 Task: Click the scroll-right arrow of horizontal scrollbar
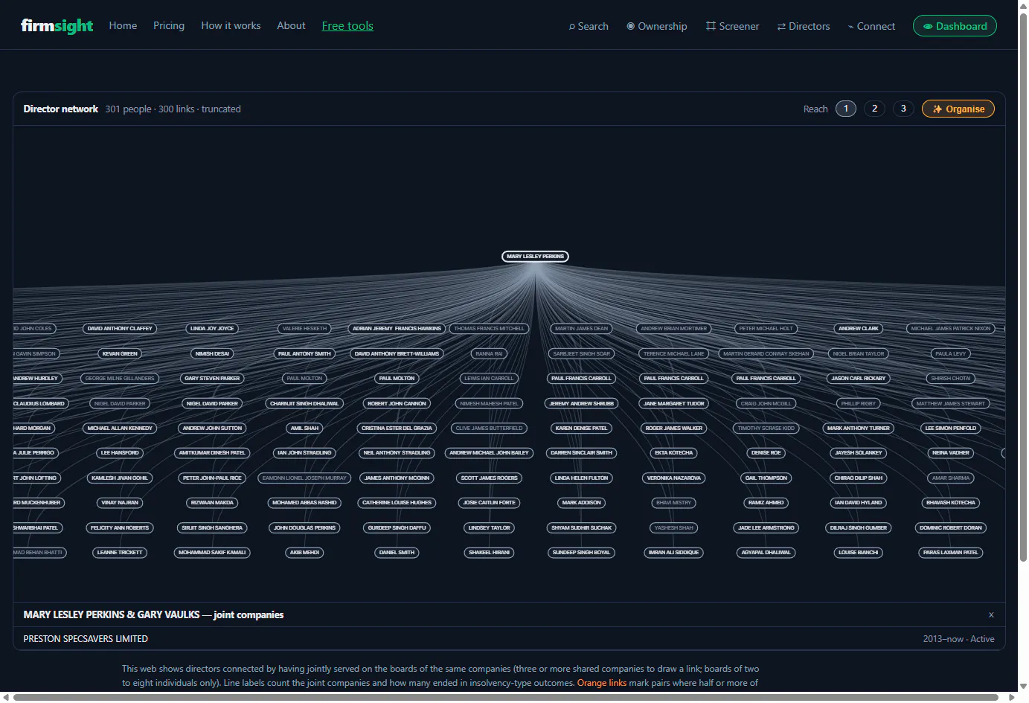click(1012, 698)
